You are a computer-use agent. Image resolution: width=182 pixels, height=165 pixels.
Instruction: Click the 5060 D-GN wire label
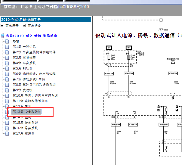176,82
